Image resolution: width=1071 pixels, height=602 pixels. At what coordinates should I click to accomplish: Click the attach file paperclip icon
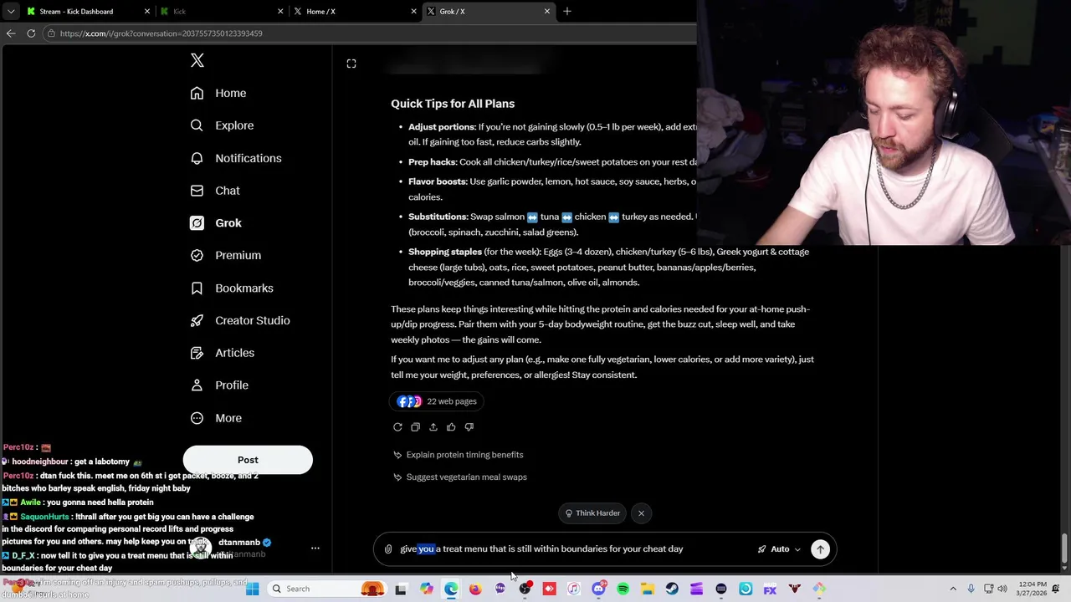coord(388,549)
